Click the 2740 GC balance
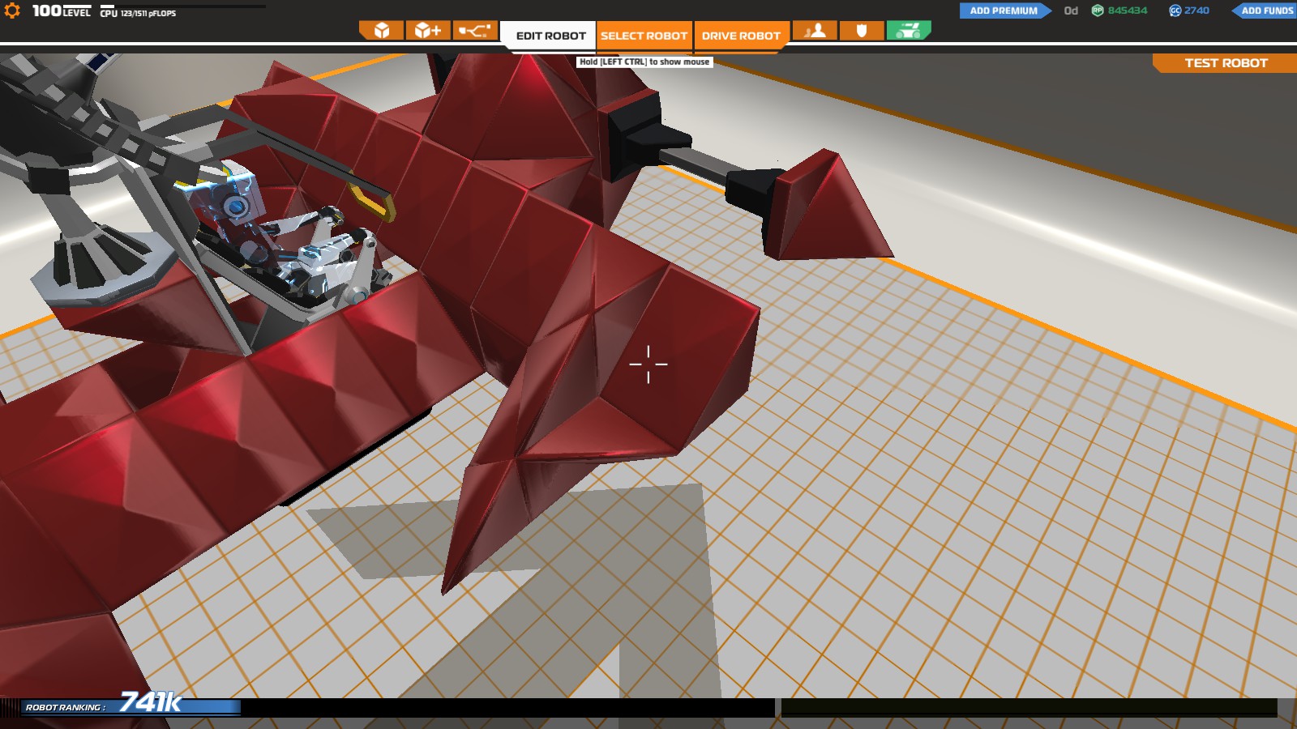This screenshot has height=729, width=1297. tap(1196, 11)
